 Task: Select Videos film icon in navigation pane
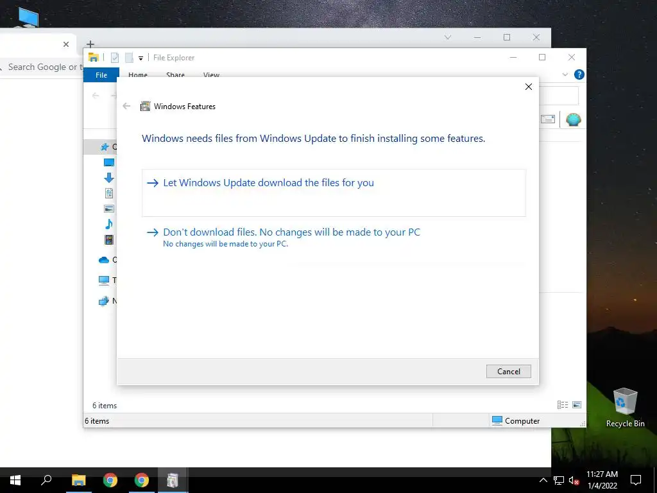[x=109, y=239]
